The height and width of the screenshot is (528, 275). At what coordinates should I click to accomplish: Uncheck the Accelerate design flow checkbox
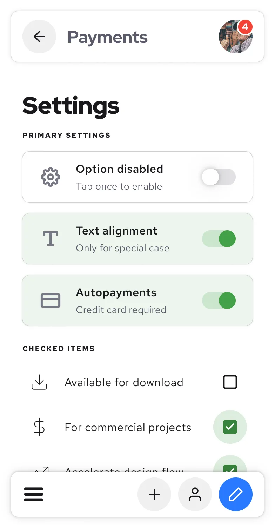pyautogui.click(x=230, y=470)
